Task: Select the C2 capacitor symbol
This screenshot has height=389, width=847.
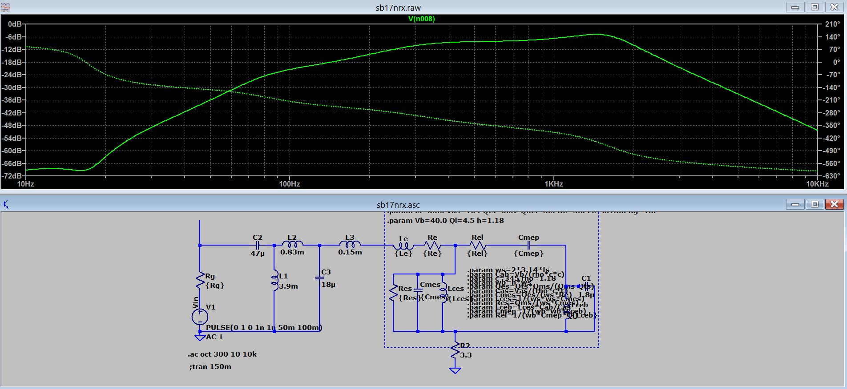Action: pyautogui.click(x=258, y=245)
